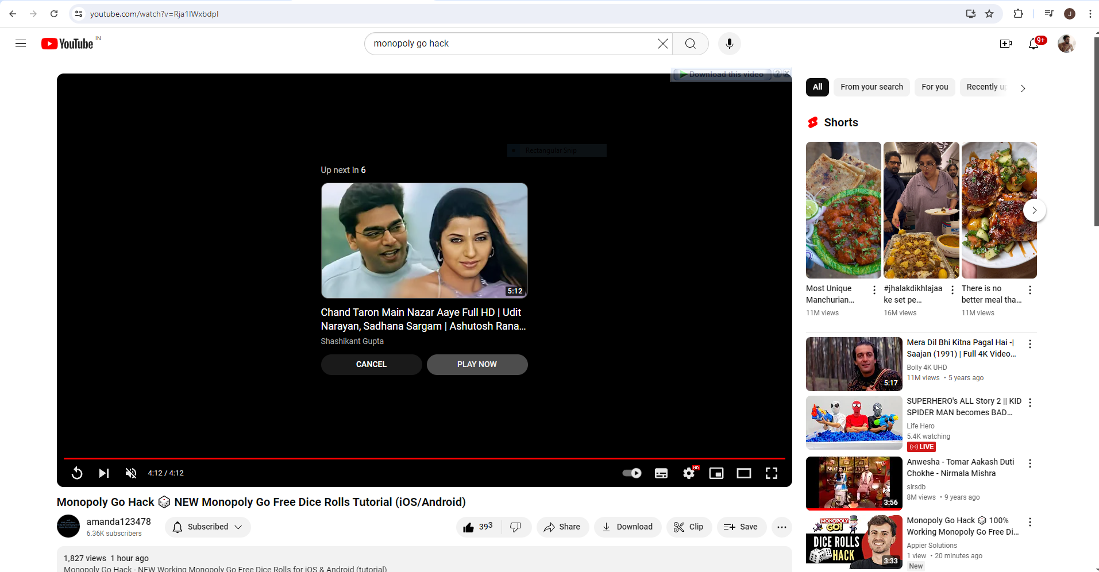Show next Shorts with carousel arrow

click(x=1034, y=210)
